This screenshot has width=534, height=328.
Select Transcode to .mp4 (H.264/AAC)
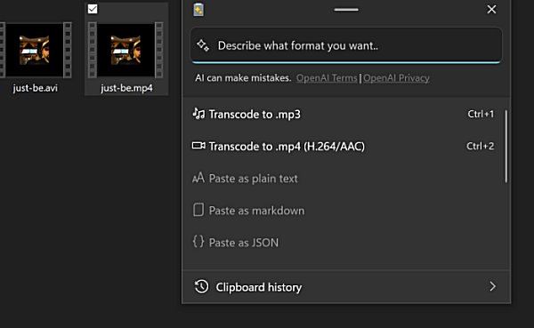[344, 147]
